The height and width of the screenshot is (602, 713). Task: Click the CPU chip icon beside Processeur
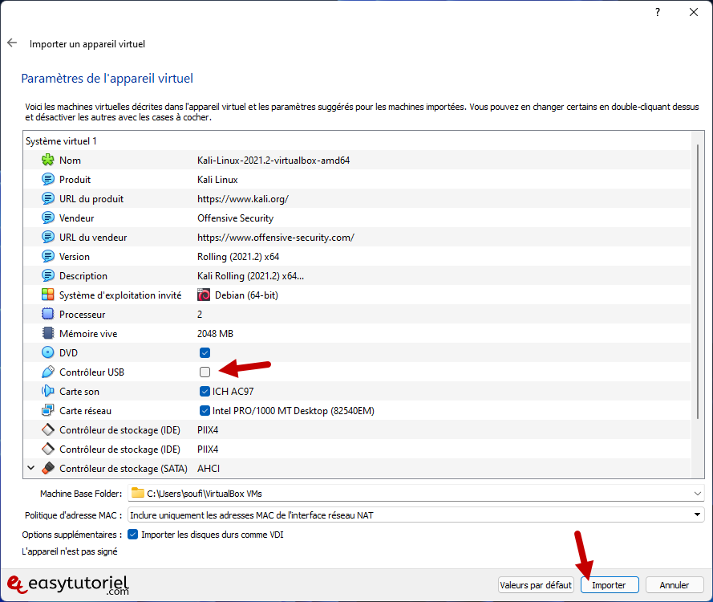tap(48, 314)
